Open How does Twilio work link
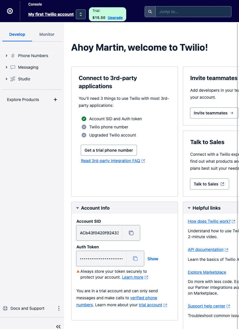Screen dimensions: 239x329 (x=209, y=221)
